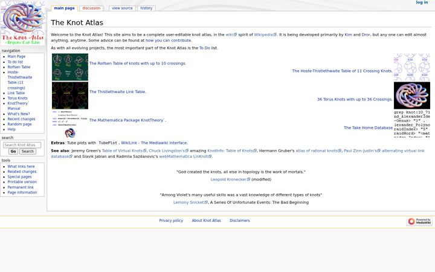
Task: Open the Help sidebar link
Action: point(11,129)
